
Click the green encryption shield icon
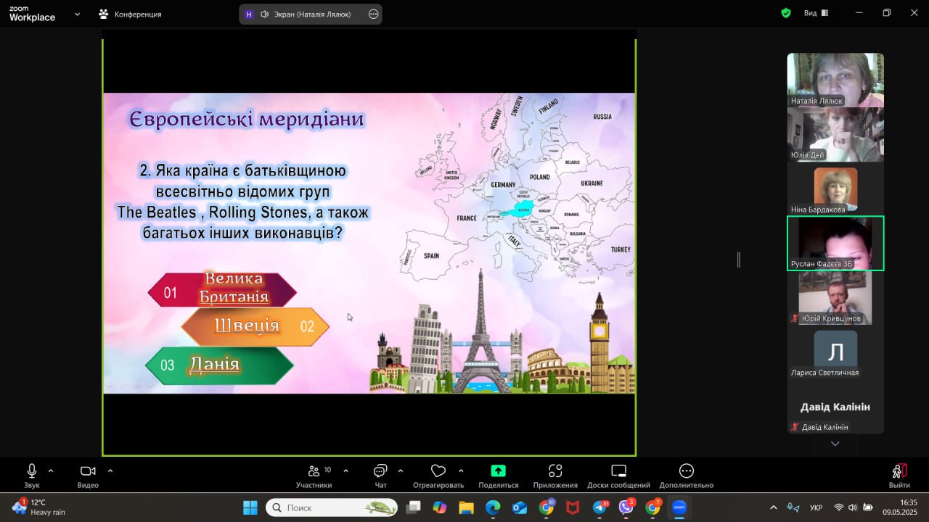click(x=786, y=13)
